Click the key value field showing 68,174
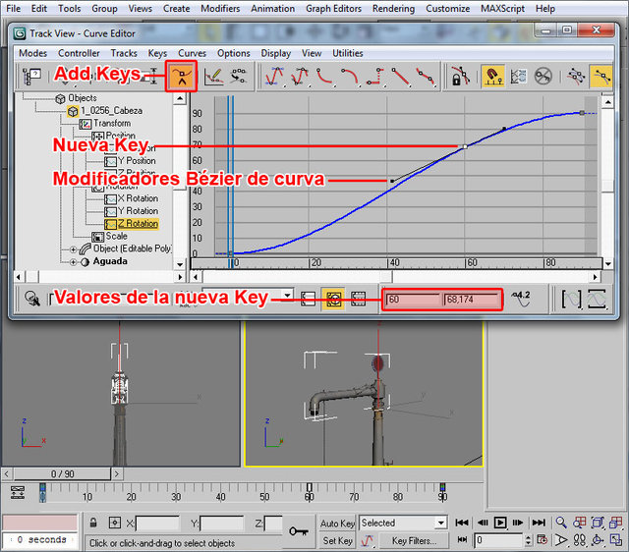629x552 pixels. pyautogui.click(x=472, y=298)
